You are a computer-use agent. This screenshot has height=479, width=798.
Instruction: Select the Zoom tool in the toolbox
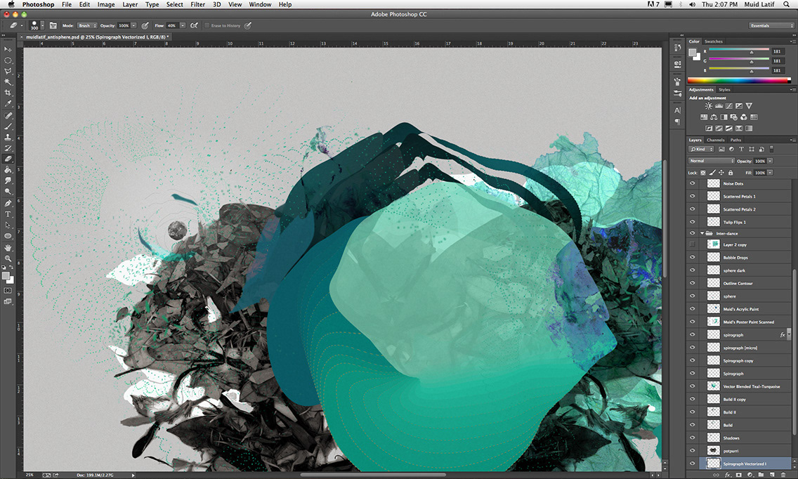[x=8, y=258]
